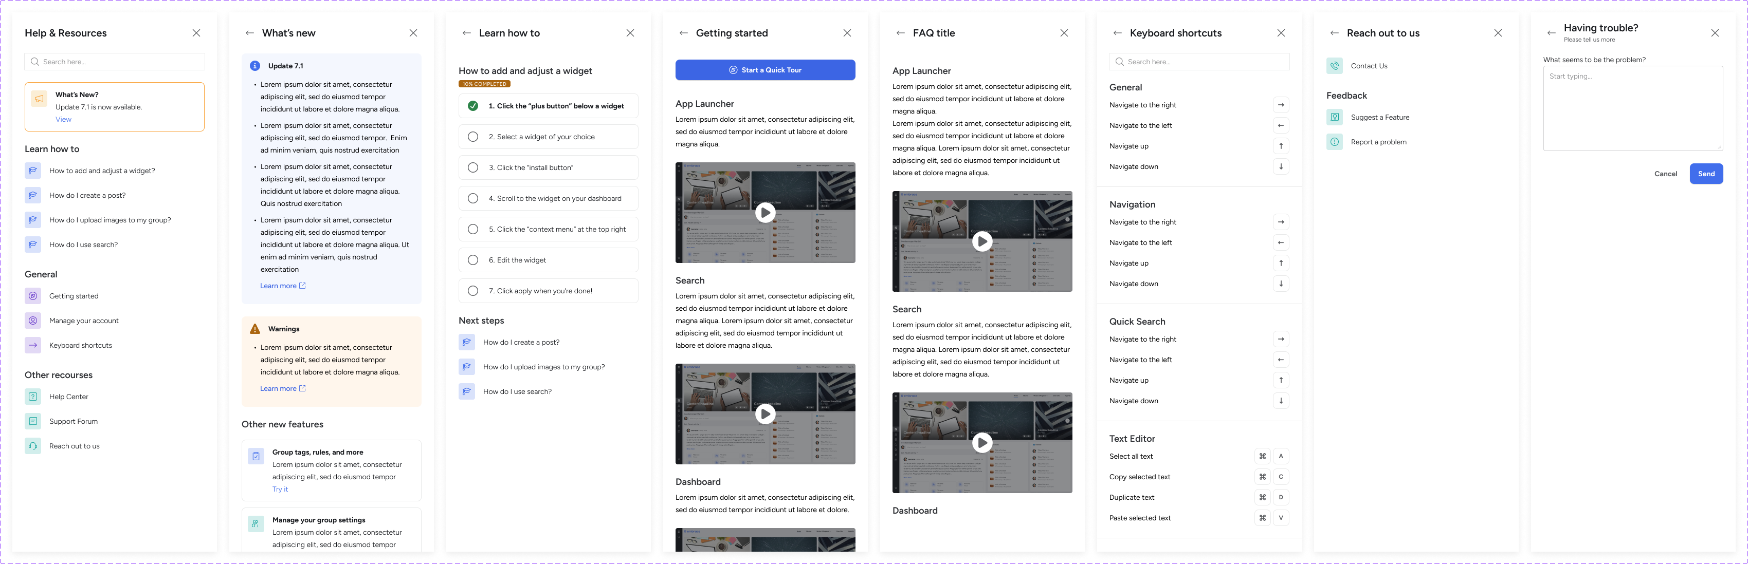
Task: Click the Report a problem icon
Action: [1334, 142]
